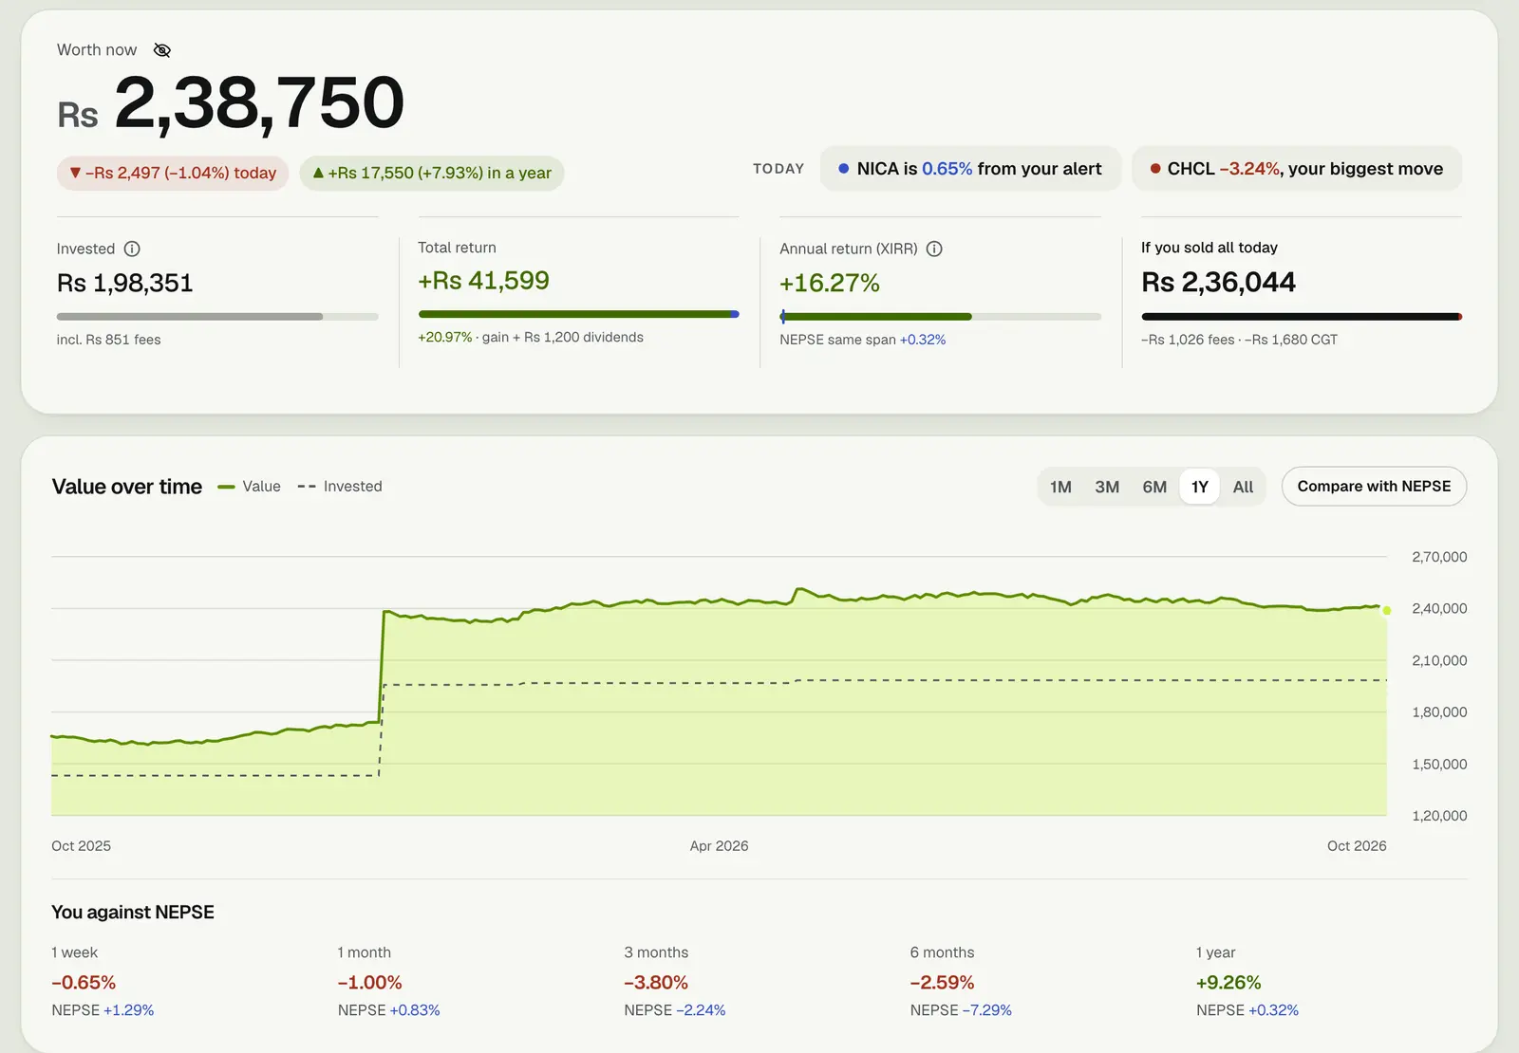
Task: Click the 2,70,000 axis label
Action: [x=1439, y=557]
